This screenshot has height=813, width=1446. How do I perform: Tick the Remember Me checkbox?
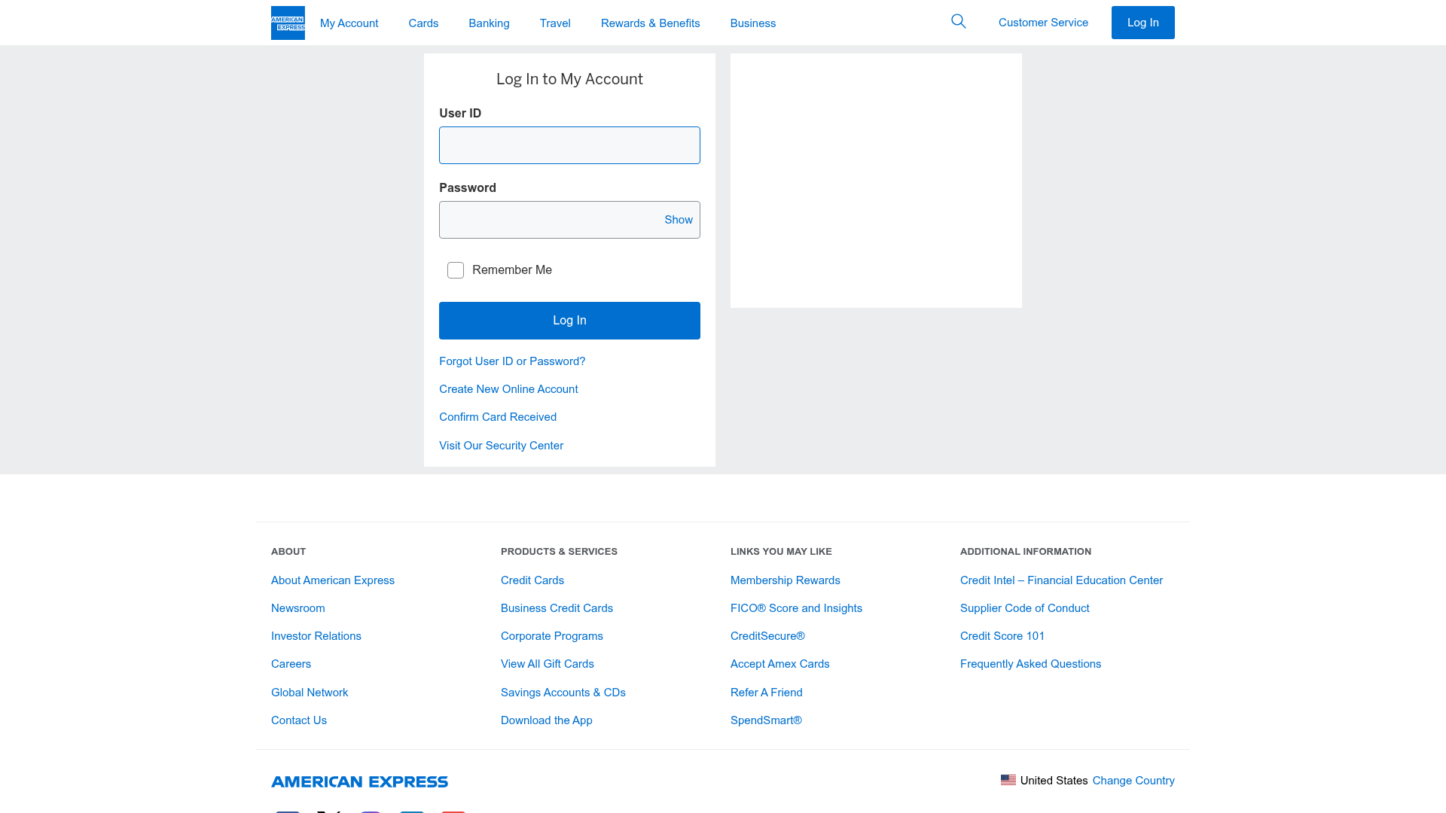[x=456, y=270]
